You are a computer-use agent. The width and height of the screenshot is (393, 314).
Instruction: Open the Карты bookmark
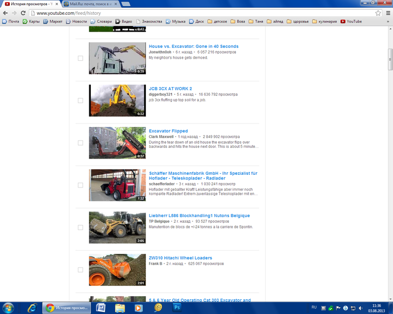[x=31, y=21]
